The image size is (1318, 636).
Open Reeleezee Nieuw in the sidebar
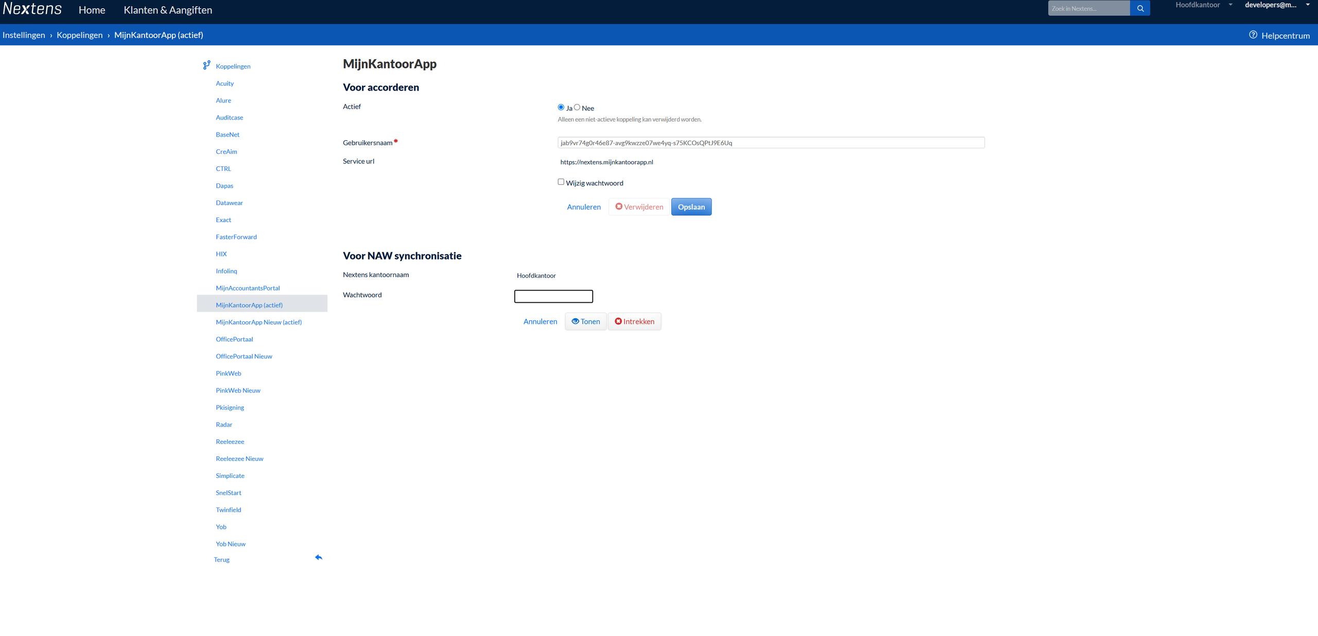click(x=239, y=459)
